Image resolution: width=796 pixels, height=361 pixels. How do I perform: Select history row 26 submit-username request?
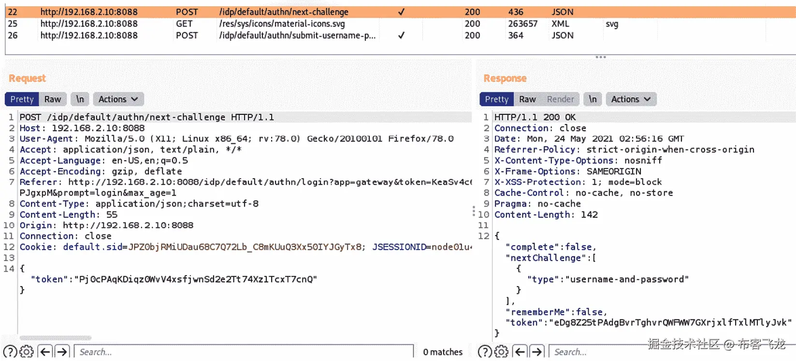400,35
